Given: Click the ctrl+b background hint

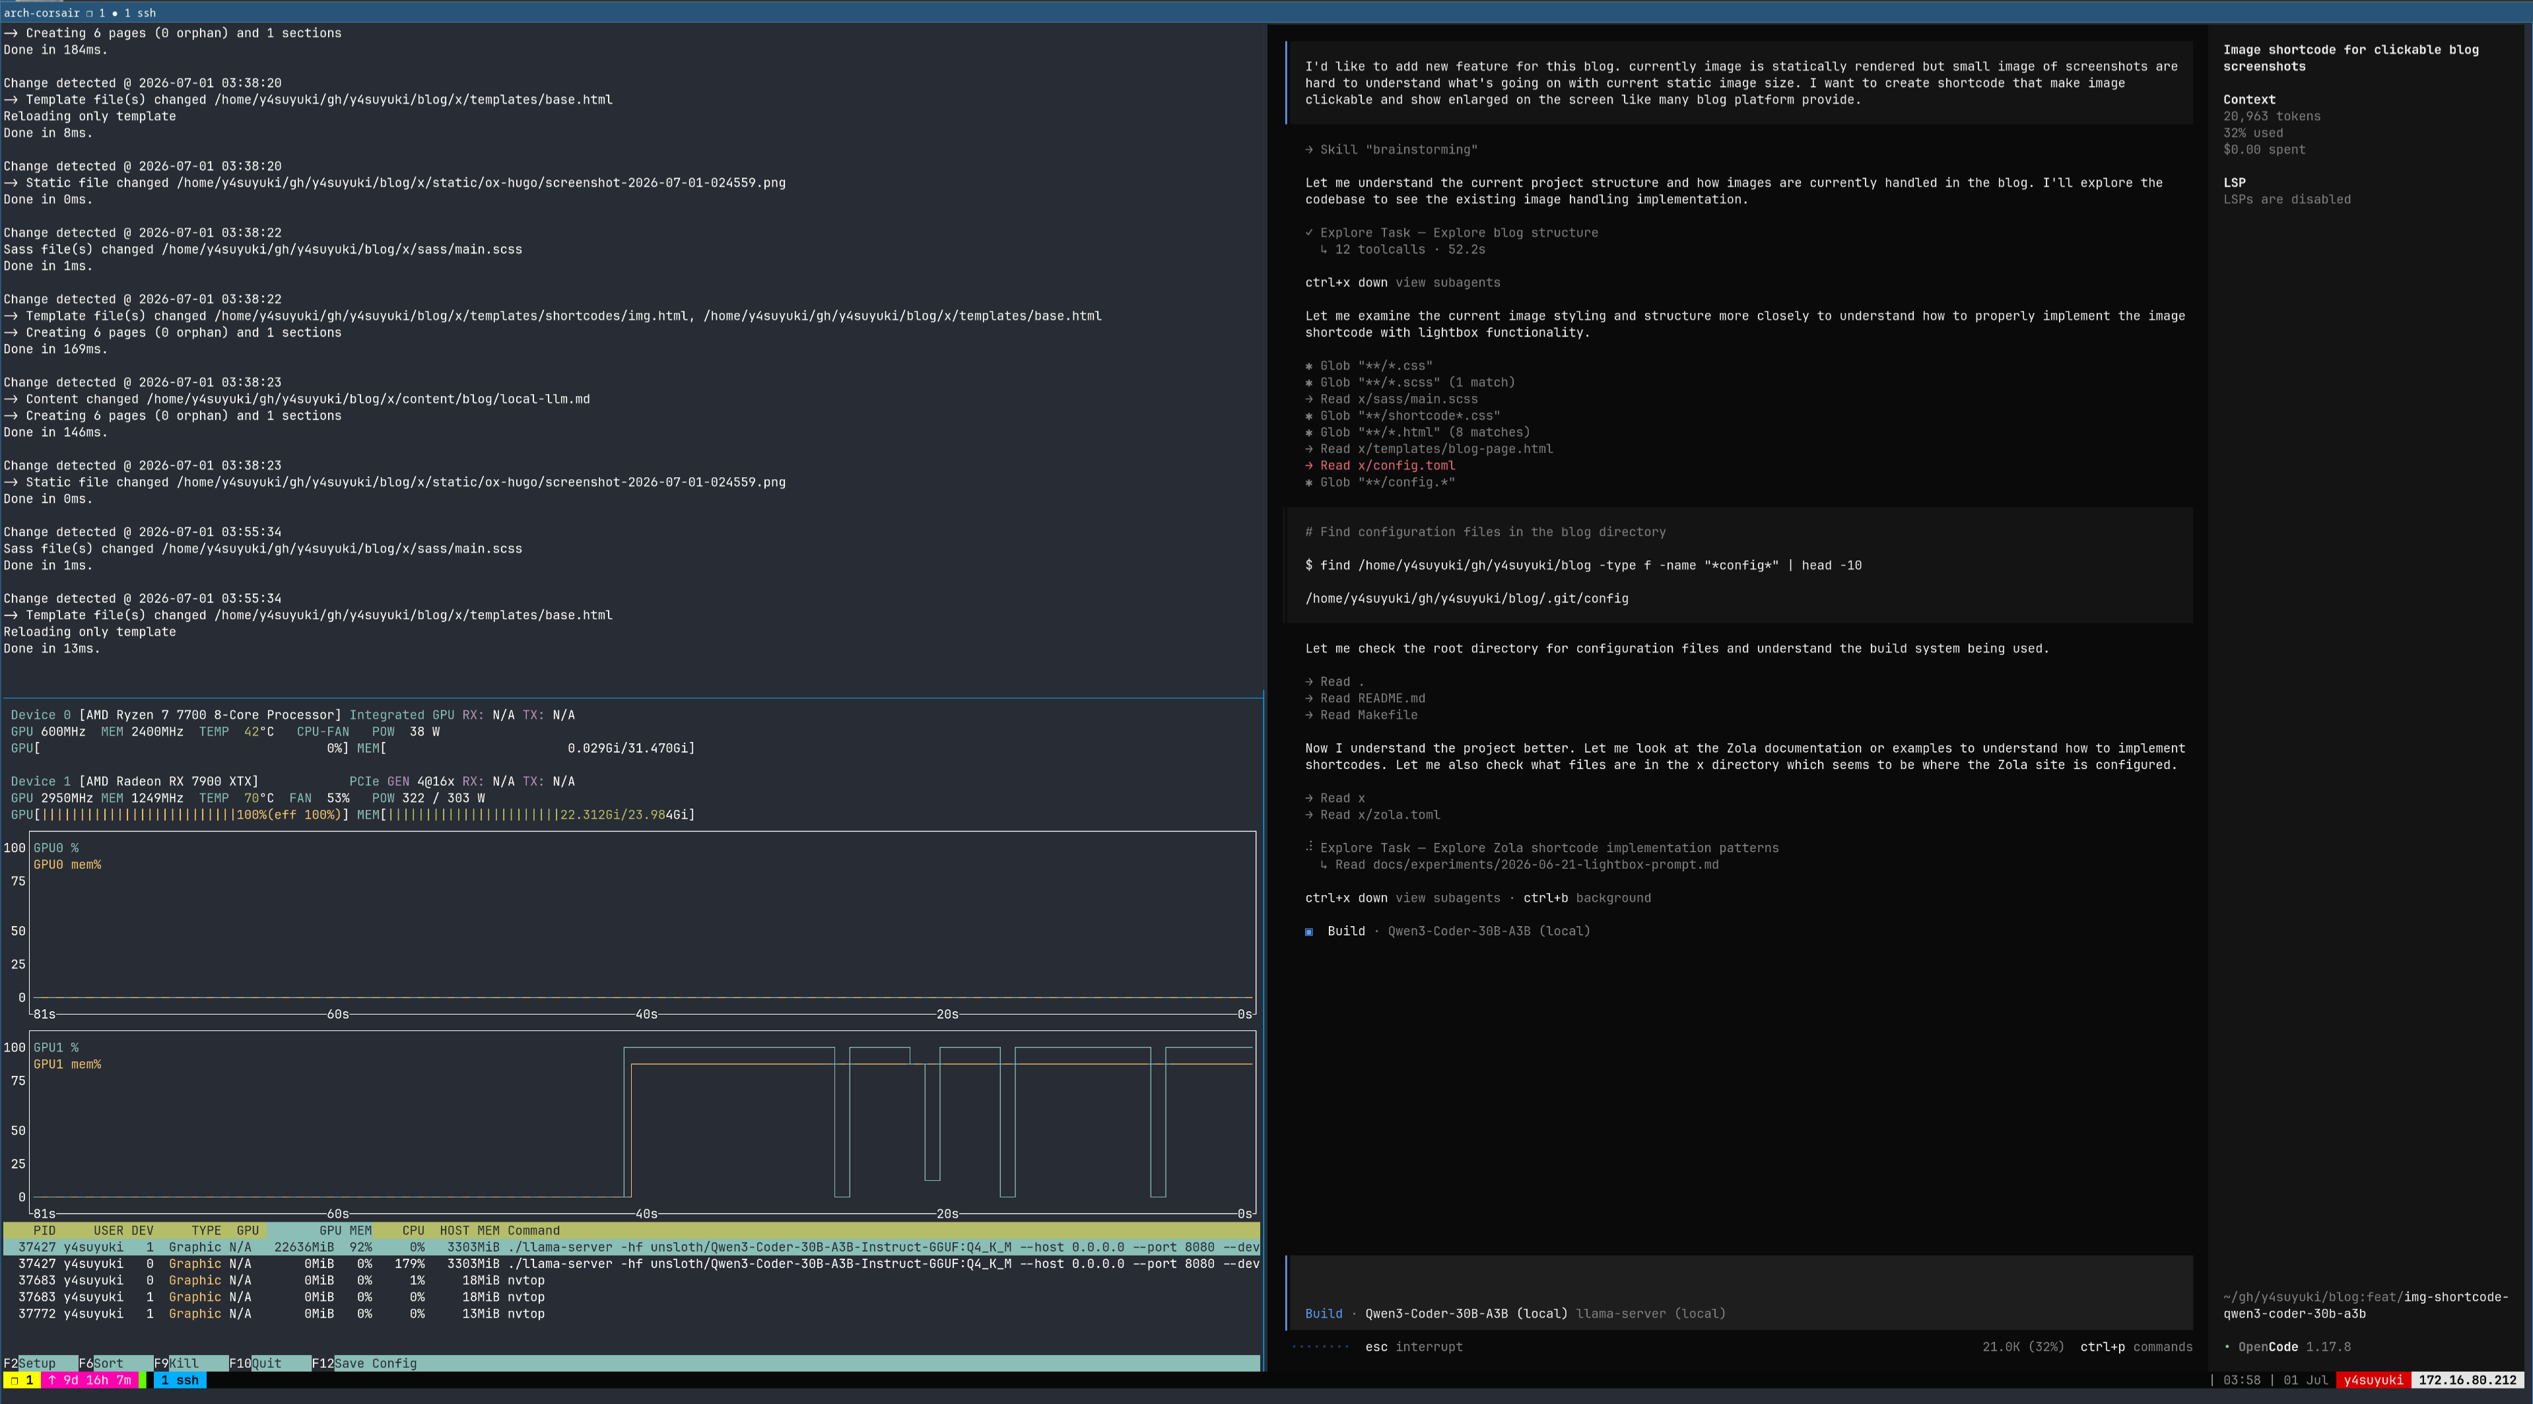Looking at the screenshot, I should [1587, 898].
